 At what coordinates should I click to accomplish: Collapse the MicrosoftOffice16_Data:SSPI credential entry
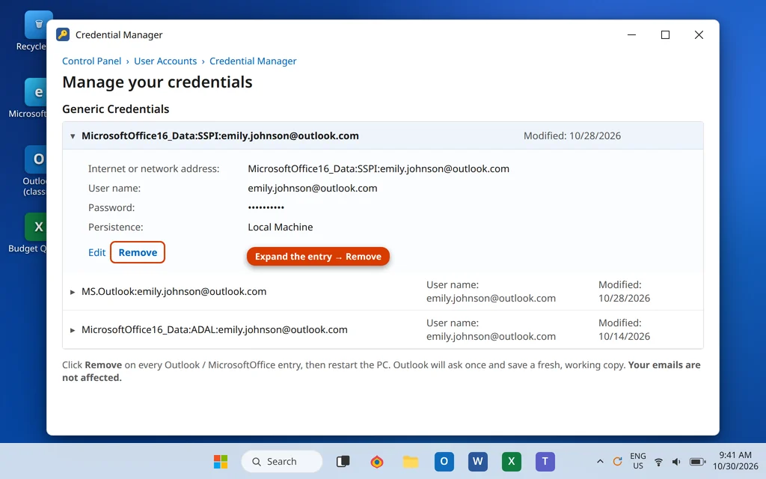[x=73, y=136]
